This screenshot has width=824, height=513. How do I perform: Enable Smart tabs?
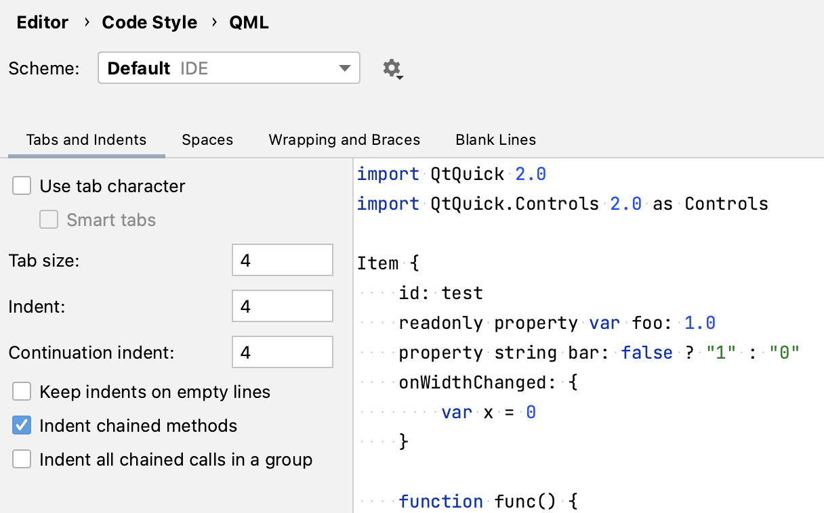[48, 219]
